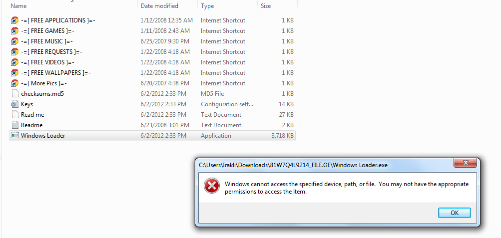
Task: Sort files by Size column
Action: [266, 6]
